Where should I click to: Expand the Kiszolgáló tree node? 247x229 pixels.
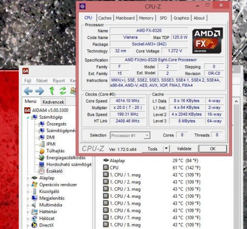pos(28,192)
